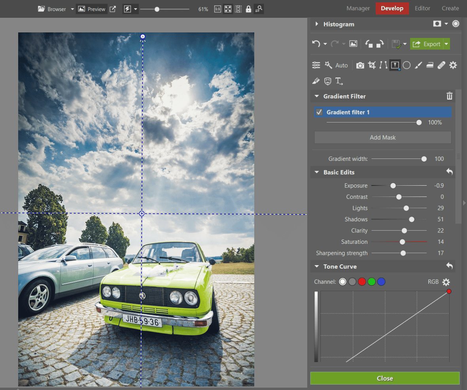Rotate the photo left
The height and width of the screenshot is (390, 467).
(x=369, y=44)
